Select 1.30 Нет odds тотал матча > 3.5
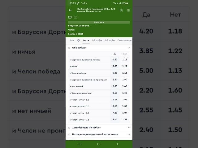Screen dimensions: 198x148 click(125, 106)
